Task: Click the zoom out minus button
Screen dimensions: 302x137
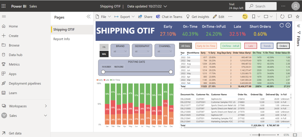Action: pyautogui.click(x=250, y=135)
